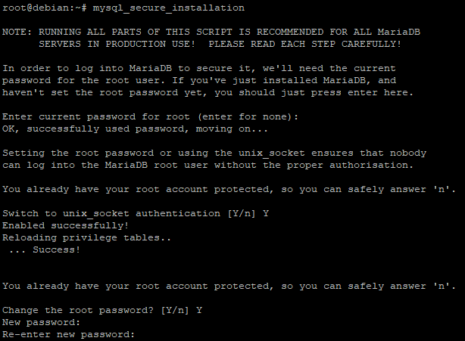Click 'Reloading privilege tables..' line
Screen dimensions: 465x341
tap(86, 237)
